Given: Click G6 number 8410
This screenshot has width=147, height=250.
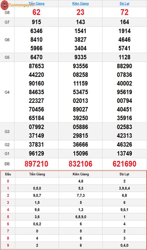Looking at the screenshot, I should 36,40.
